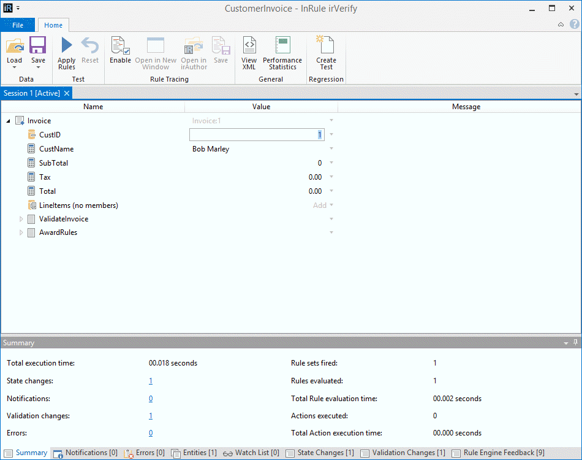Click Enable rule tracing icon

pyautogui.click(x=120, y=47)
